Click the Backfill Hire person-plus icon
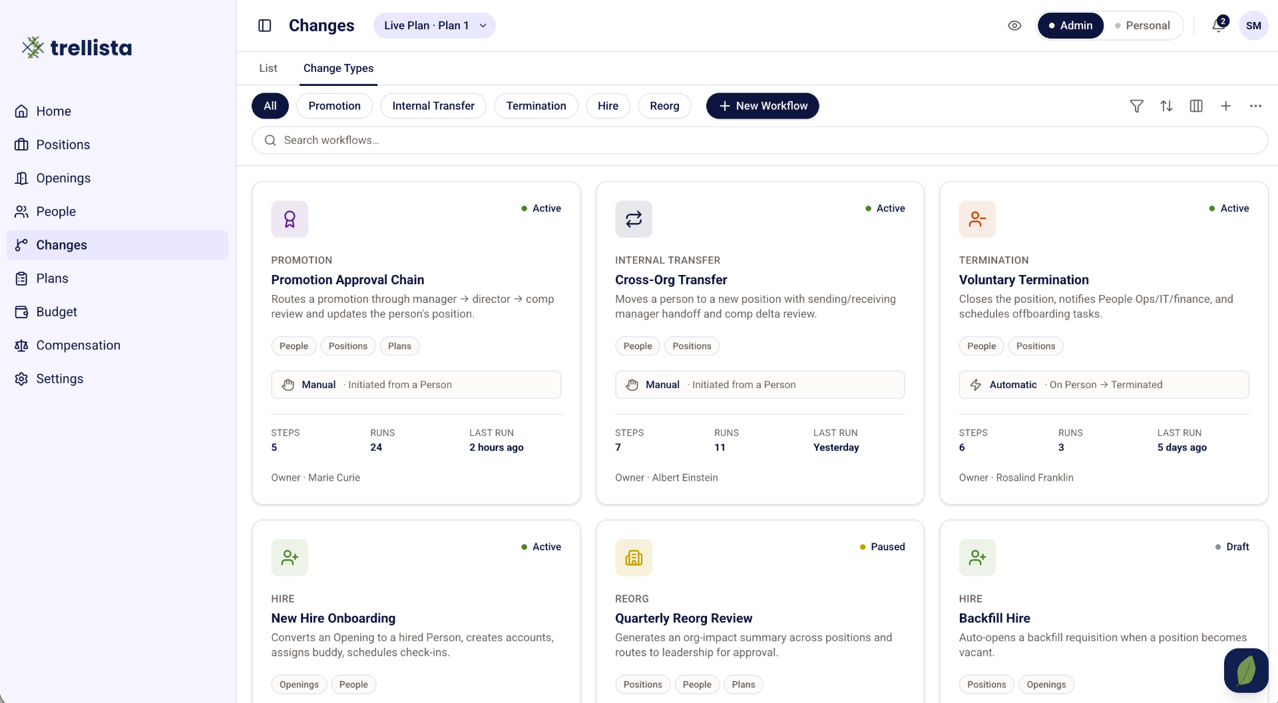 point(977,558)
